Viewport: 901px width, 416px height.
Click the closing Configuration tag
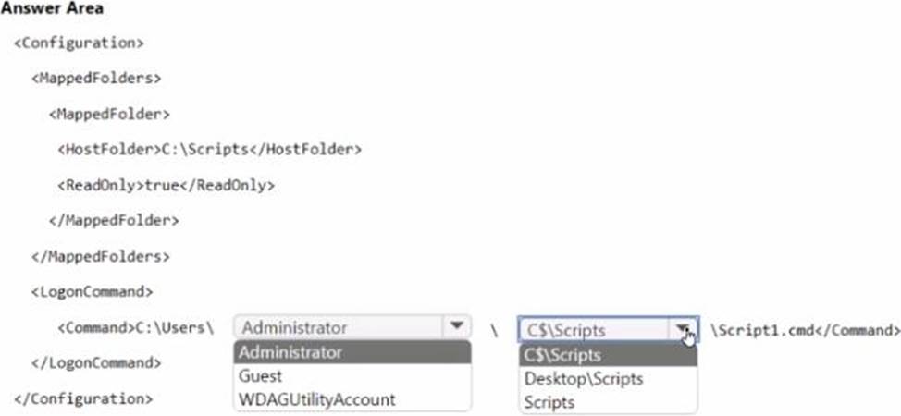tap(83, 398)
